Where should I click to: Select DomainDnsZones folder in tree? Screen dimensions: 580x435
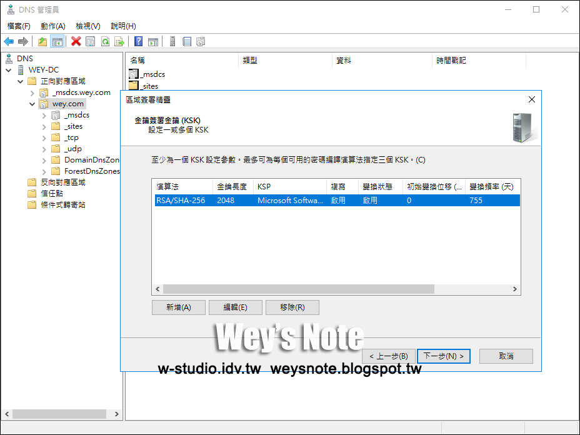pyautogui.click(x=92, y=160)
